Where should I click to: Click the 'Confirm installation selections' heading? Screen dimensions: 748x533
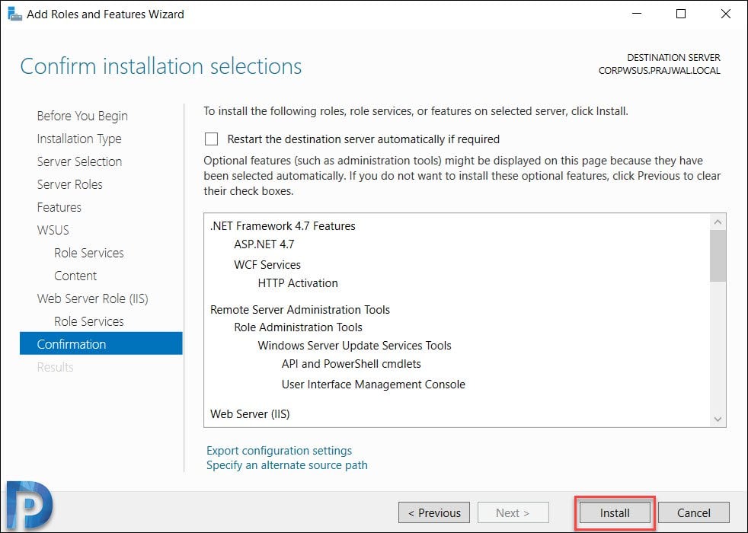(x=161, y=66)
